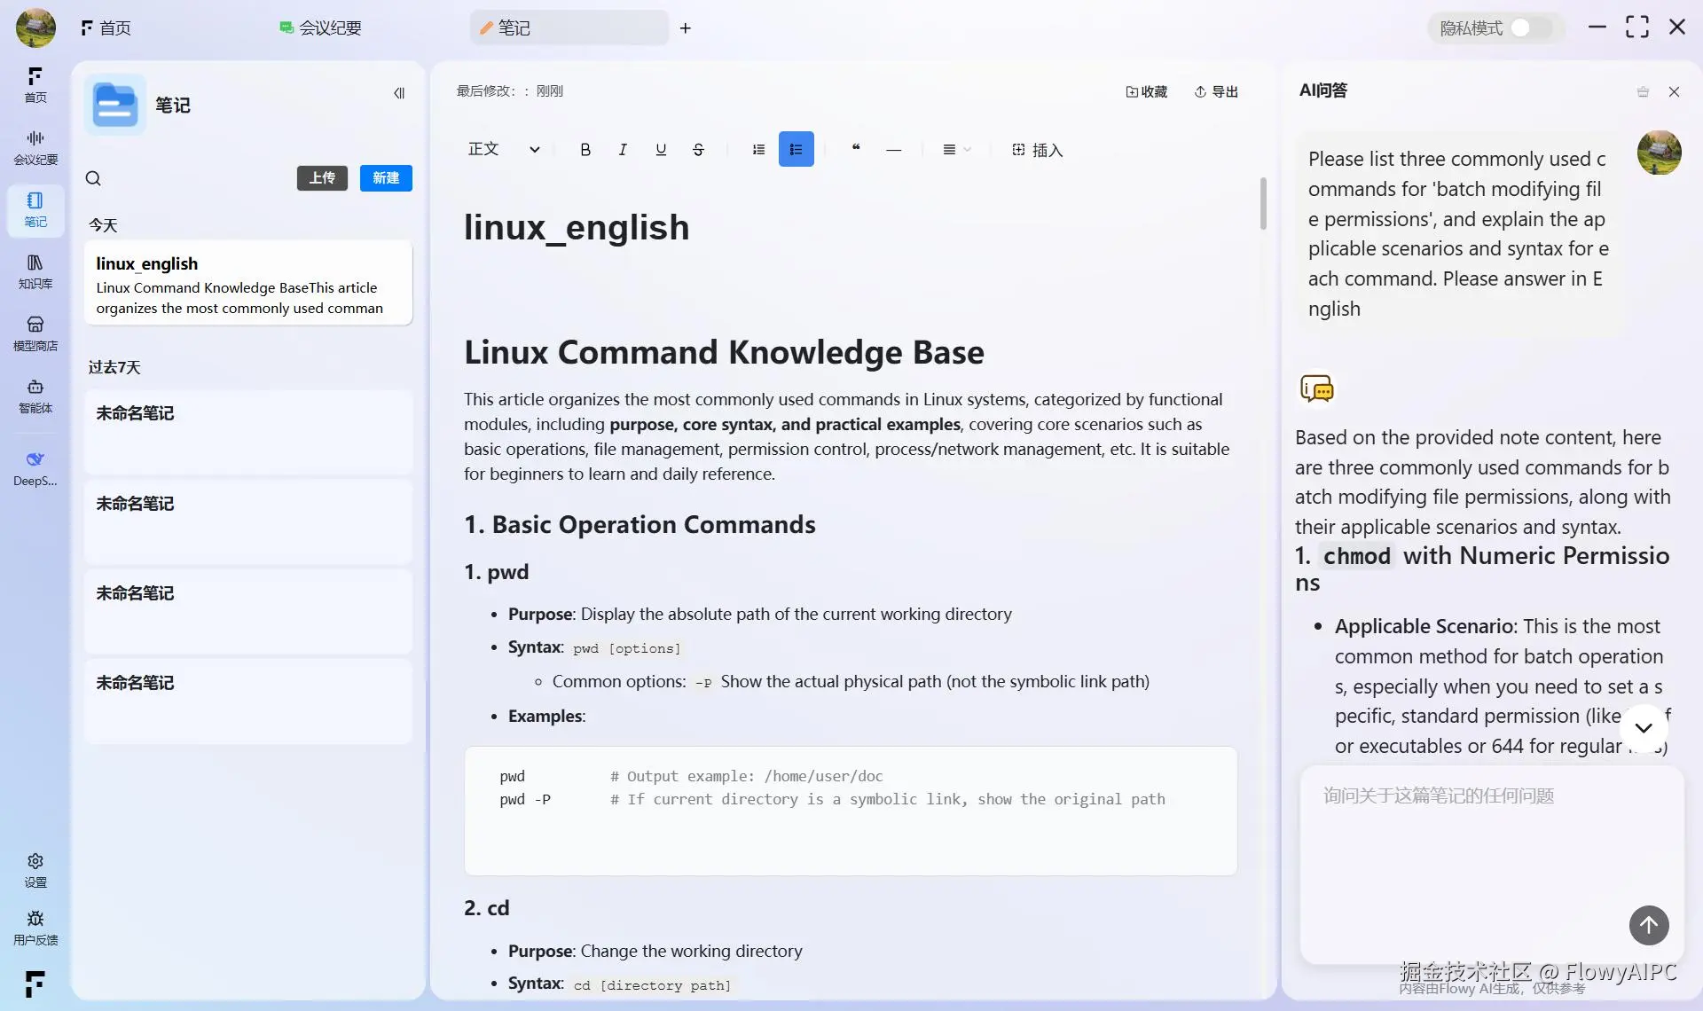Open 知识库 in the left sidebar
1703x1011 pixels.
coord(35,270)
